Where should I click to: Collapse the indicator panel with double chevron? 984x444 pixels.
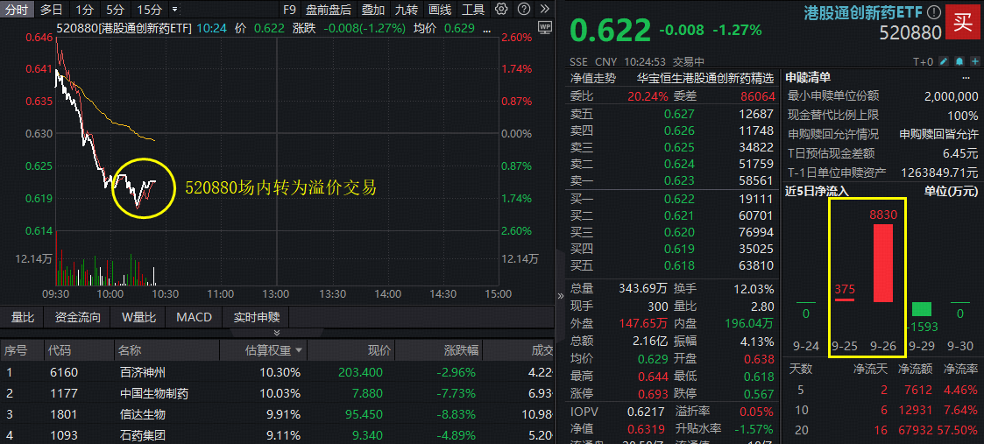277,333
